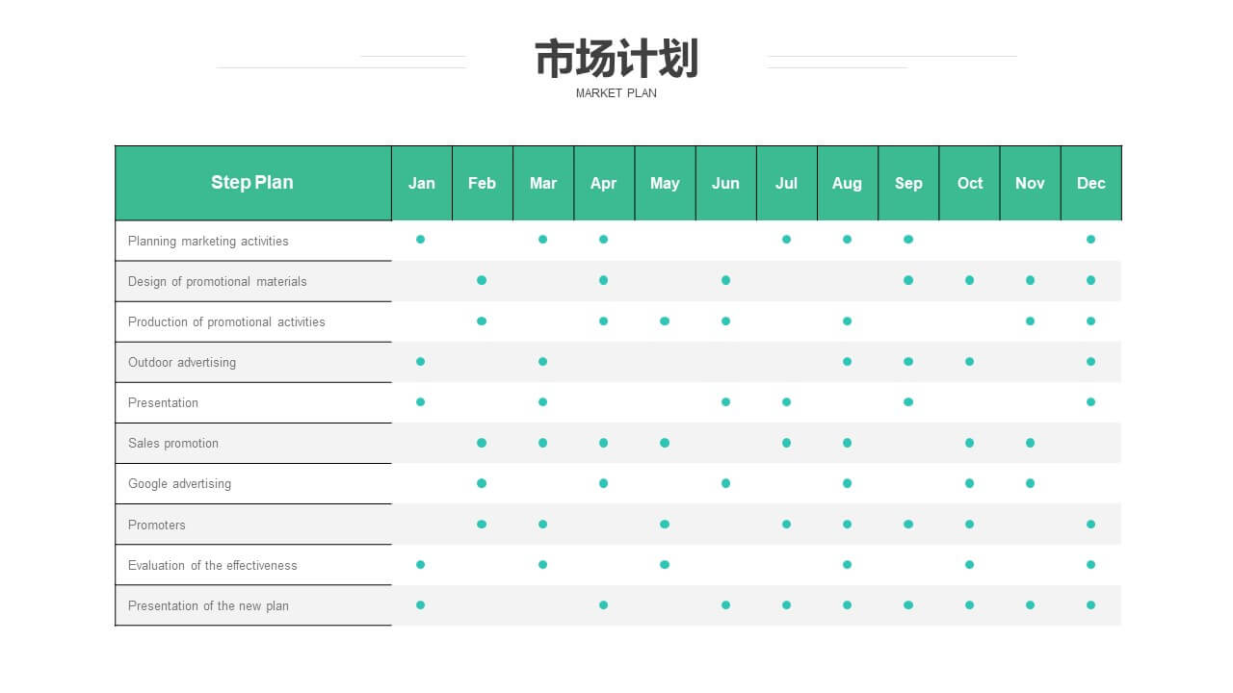
Task: Click the Aug dot in Google advertising row
Action: [847, 483]
